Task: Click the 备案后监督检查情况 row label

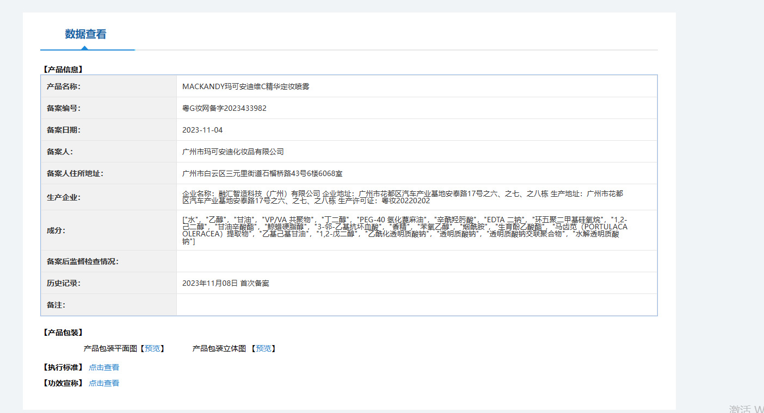Action: (83, 261)
